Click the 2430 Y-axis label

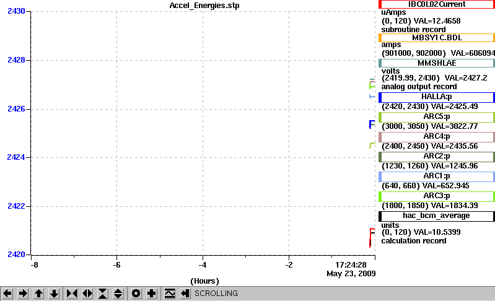(x=16, y=11)
